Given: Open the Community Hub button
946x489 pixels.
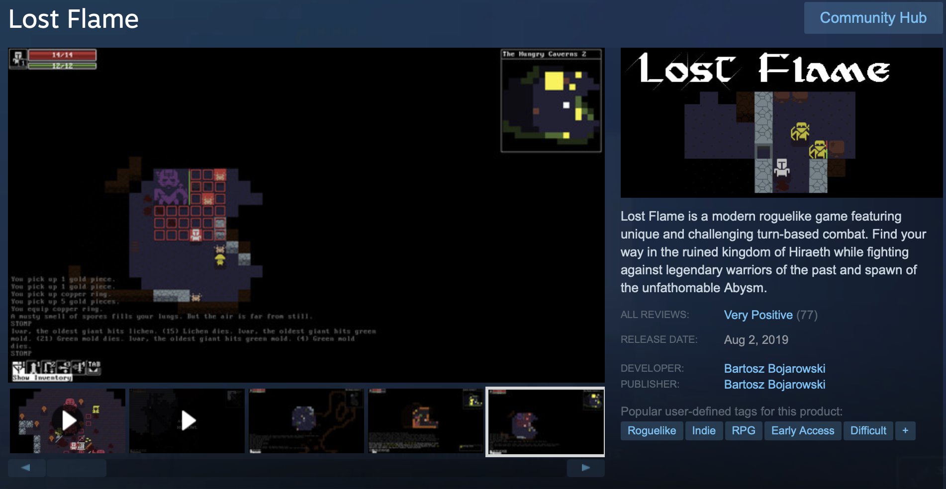Looking at the screenshot, I should pos(873,18).
